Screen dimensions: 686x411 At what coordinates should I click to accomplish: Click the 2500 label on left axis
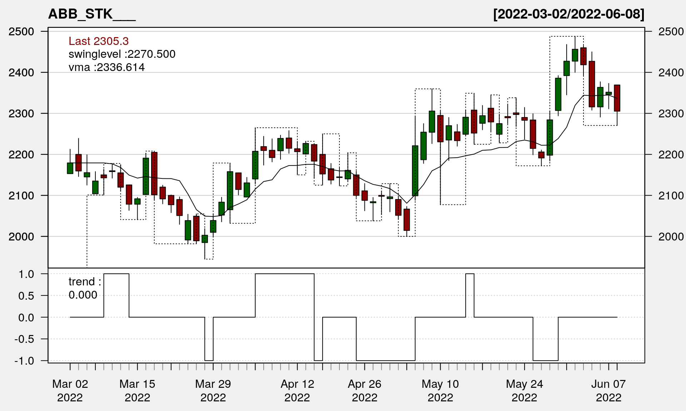point(21,31)
